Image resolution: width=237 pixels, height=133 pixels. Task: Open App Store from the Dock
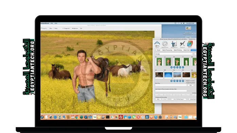(156, 117)
